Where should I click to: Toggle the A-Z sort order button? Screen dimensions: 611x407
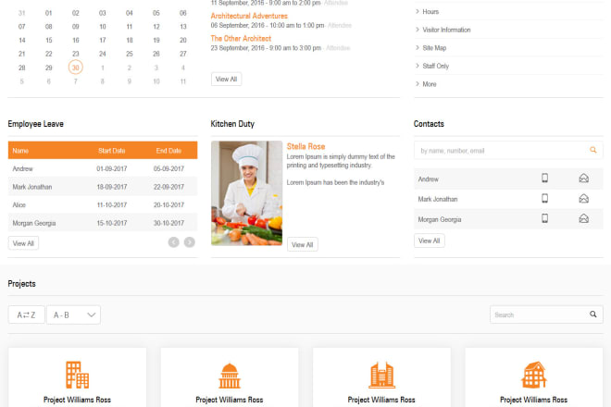[x=26, y=315]
